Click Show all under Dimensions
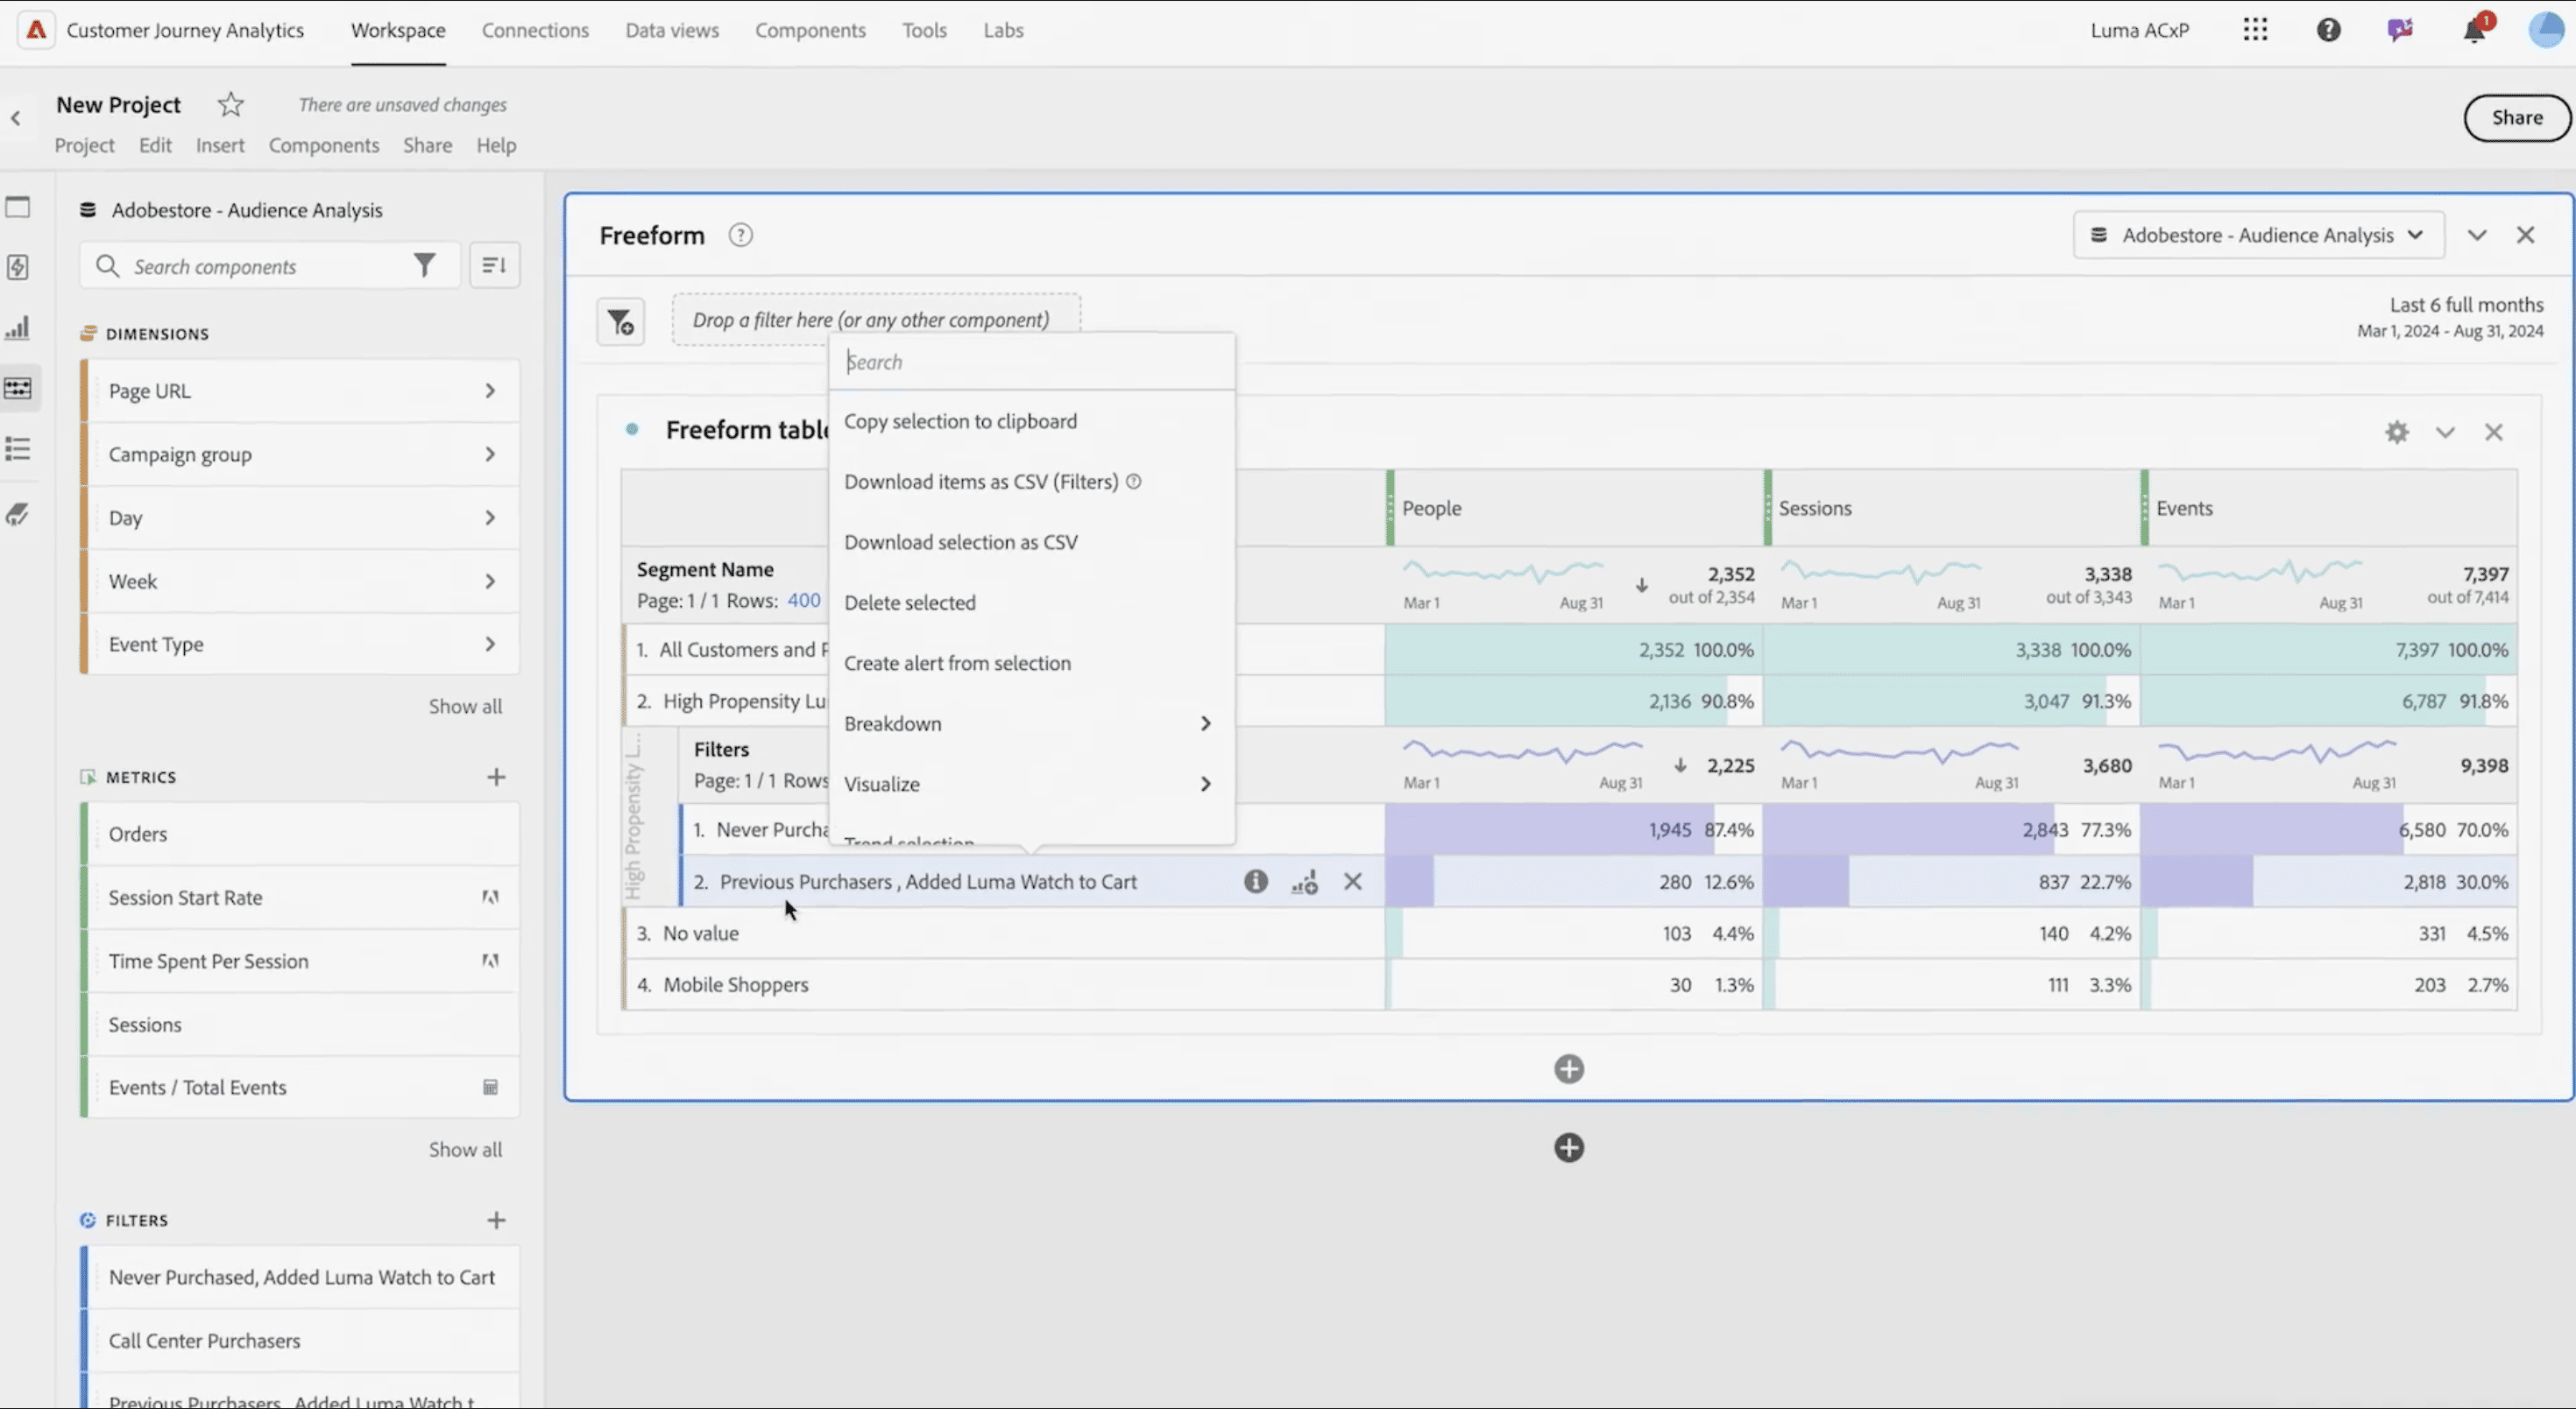Image resolution: width=2576 pixels, height=1409 pixels. tap(465, 707)
